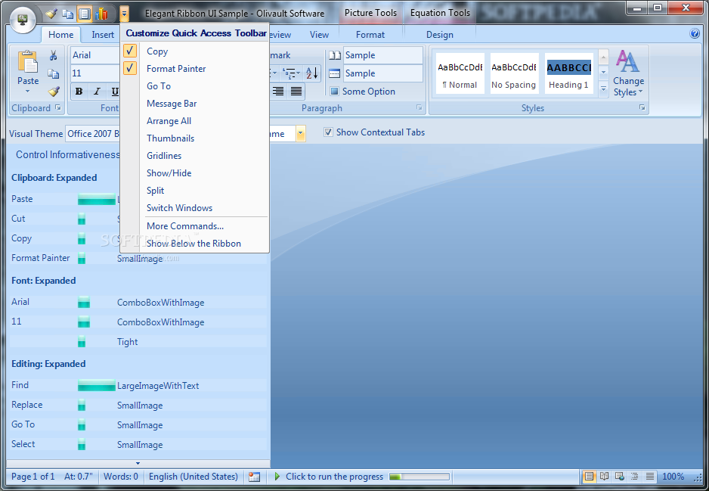
Task: Select the Home ribbon tab
Action: tap(60, 34)
